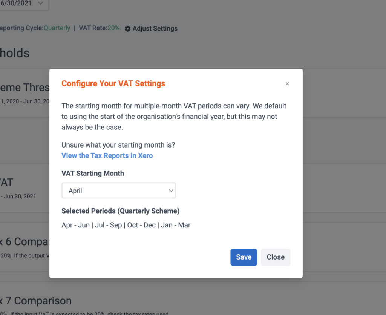Open View the Tax Reports in Xero link
The height and width of the screenshot is (315, 386).
(107, 156)
